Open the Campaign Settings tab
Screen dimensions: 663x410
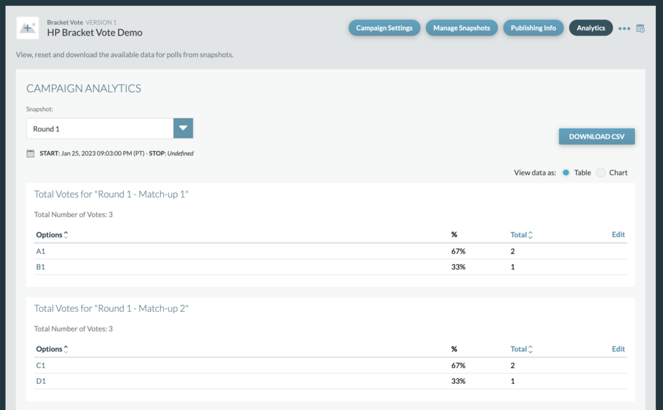[x=384, y=28]
